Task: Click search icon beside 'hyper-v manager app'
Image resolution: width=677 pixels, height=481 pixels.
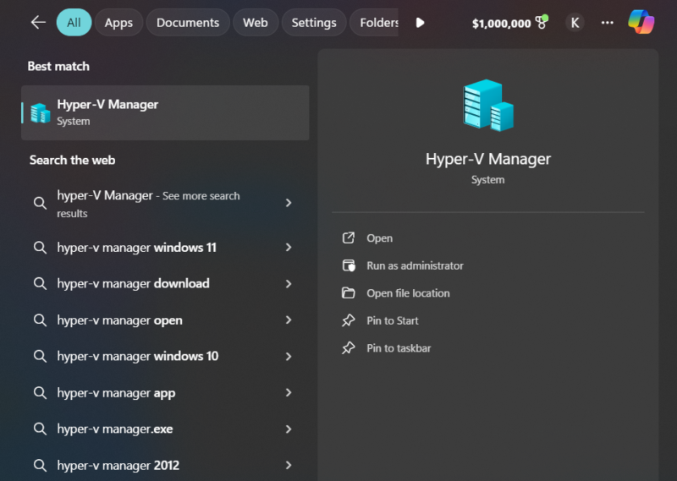Action: (40, 392)
